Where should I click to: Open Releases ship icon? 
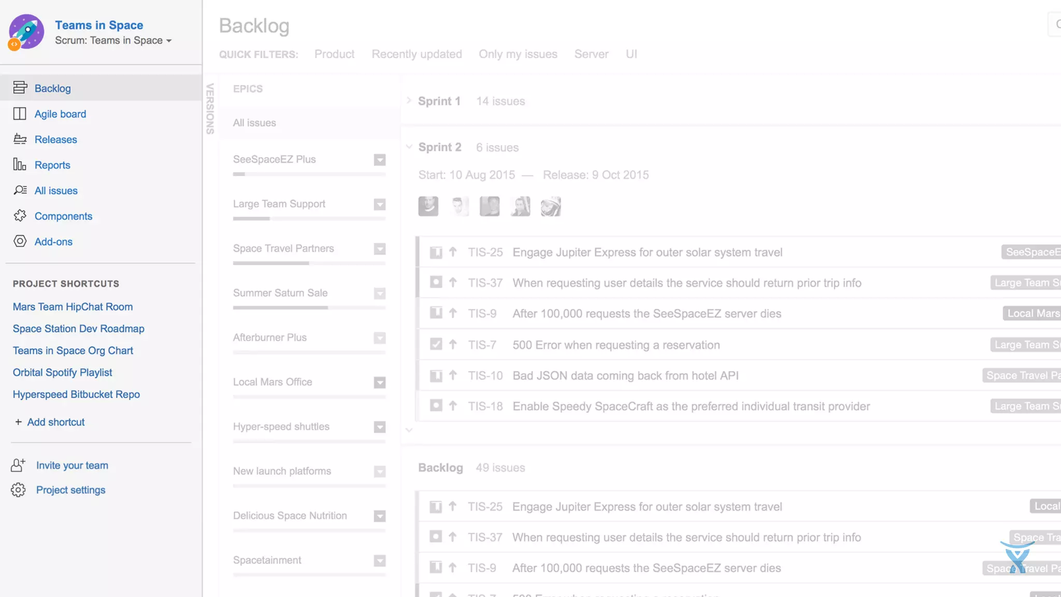20,139
